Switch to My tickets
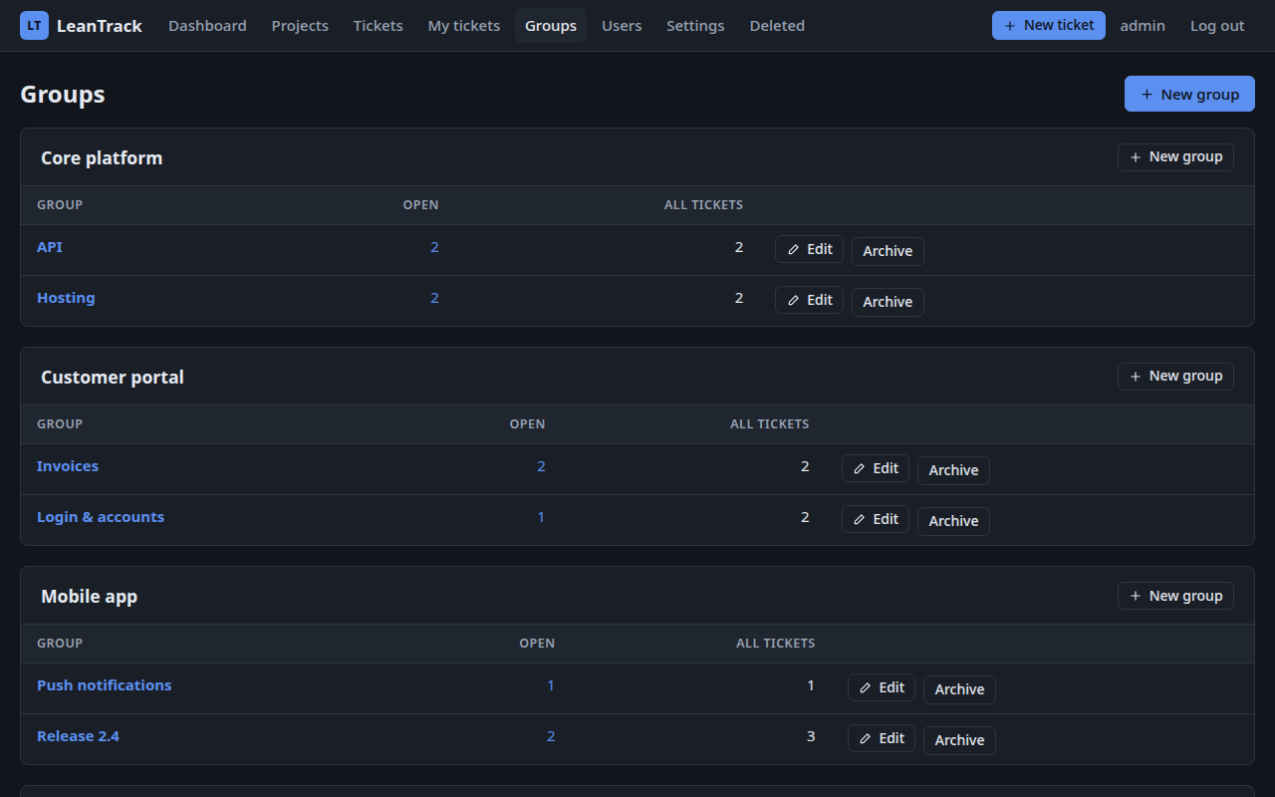1275x797 pixels. 464,26
